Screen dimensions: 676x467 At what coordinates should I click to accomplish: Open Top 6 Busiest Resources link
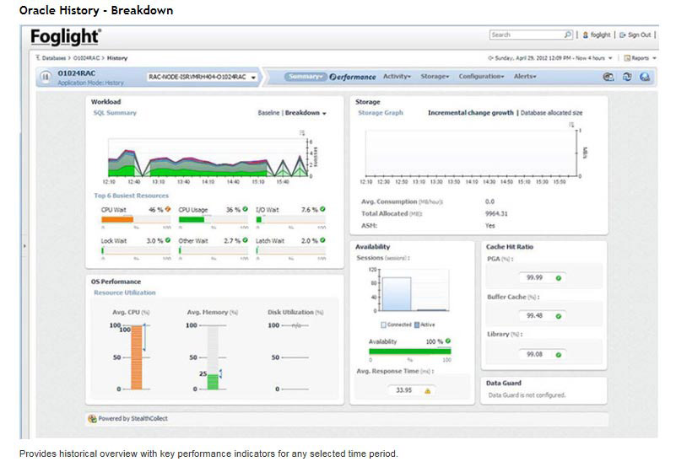131,196
